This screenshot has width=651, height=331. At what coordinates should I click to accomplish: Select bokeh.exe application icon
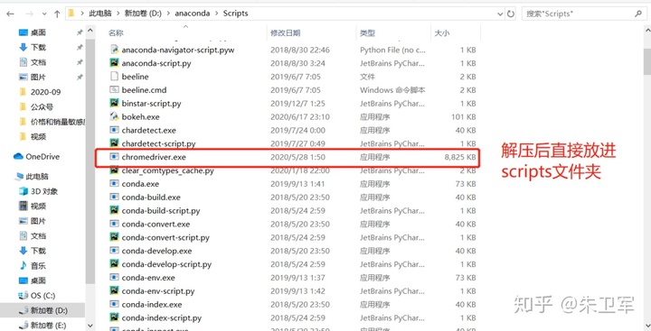[x=114, y=117]
